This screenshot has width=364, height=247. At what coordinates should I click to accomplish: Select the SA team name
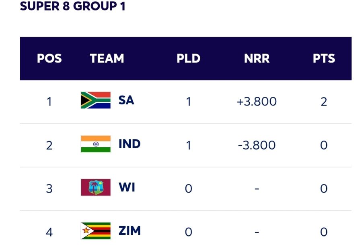[126, 100]
